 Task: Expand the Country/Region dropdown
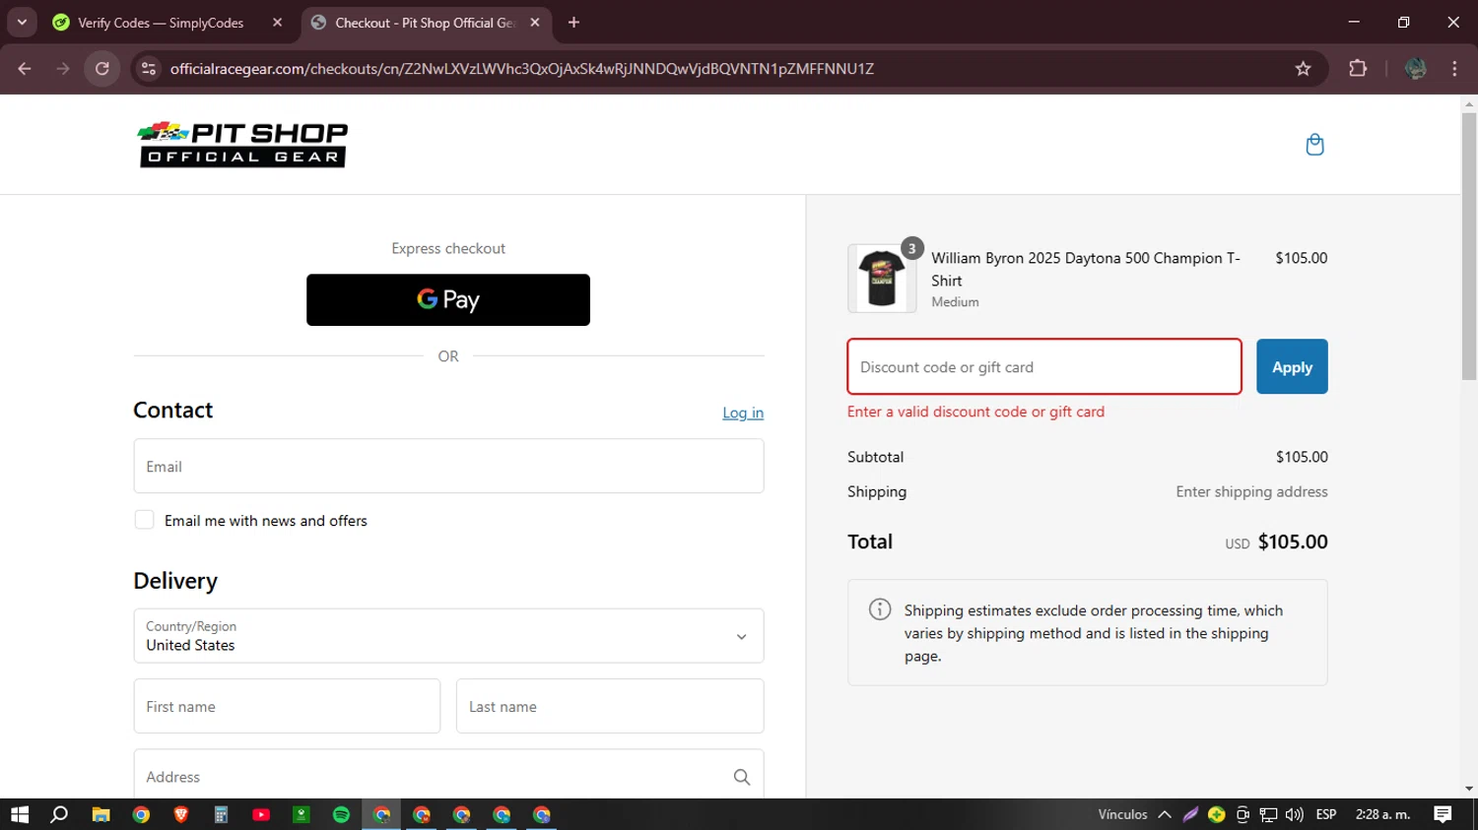[x=448, y=635]
